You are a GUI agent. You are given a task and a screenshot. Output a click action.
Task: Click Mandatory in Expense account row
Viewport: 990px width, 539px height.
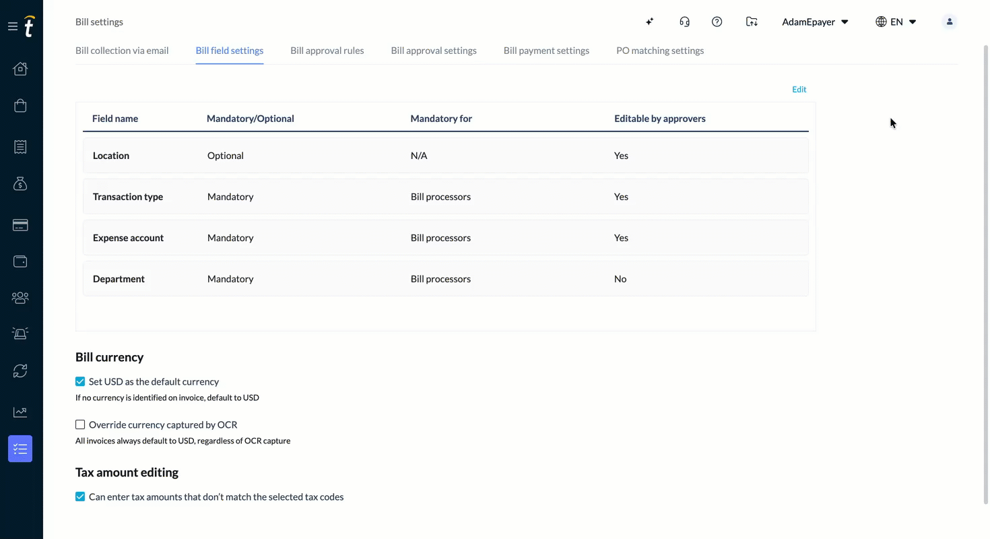tap(230, 238)
